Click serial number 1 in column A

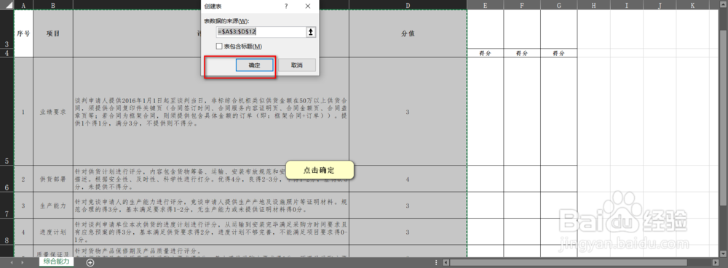[24, 112]
